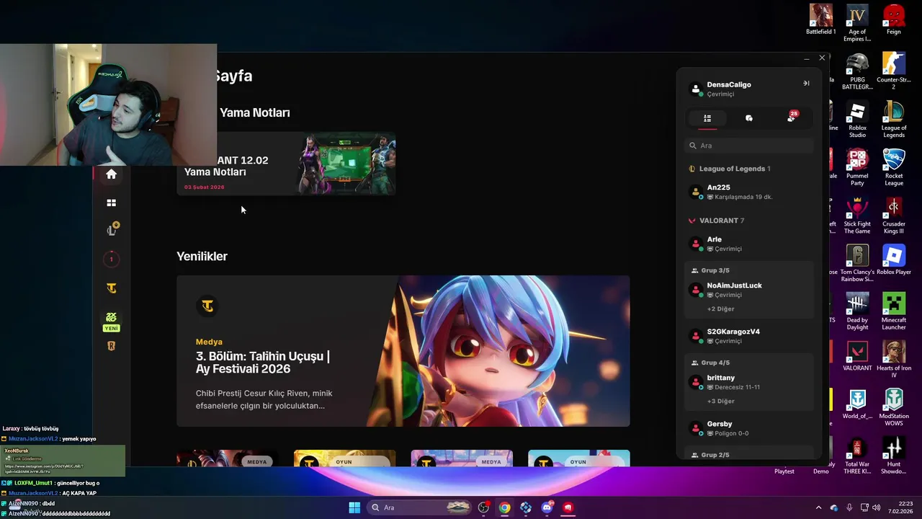The width and height of the screenshot is (922, 519).
Task: Launch Age of Empires IV desktop shortcut
Action: (857, 23)
